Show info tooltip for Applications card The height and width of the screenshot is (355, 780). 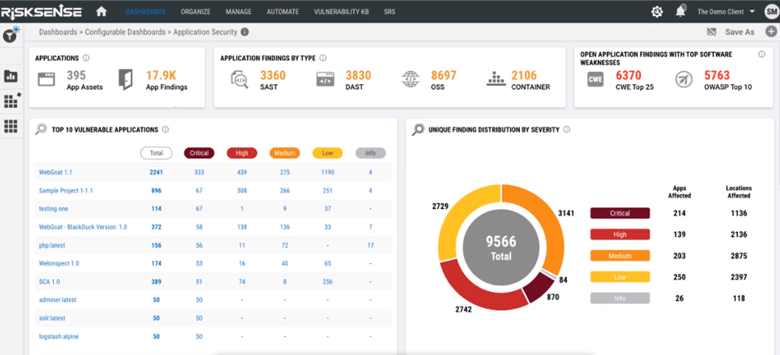[86, 58]
